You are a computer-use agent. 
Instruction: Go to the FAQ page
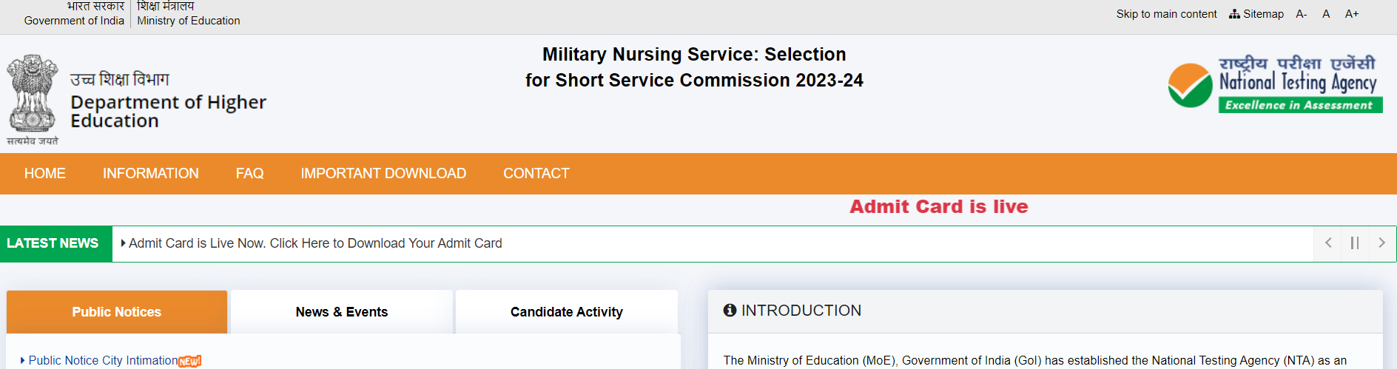click(250, 174)
